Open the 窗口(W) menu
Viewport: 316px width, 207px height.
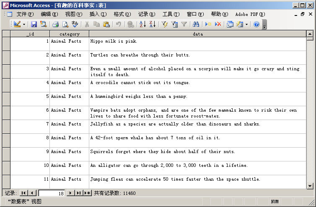(x=195, y=14)
